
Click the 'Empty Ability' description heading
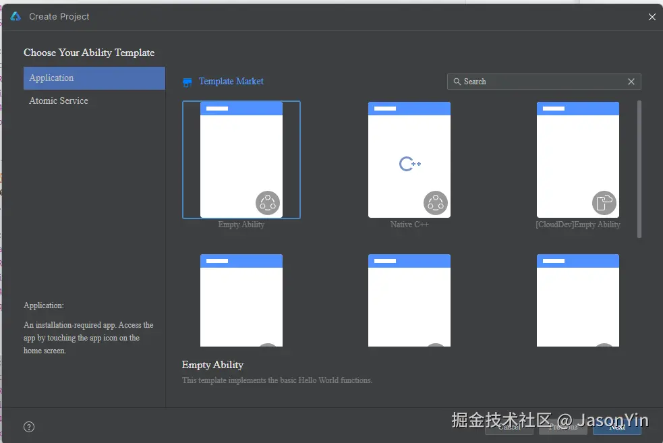point(212,365)
